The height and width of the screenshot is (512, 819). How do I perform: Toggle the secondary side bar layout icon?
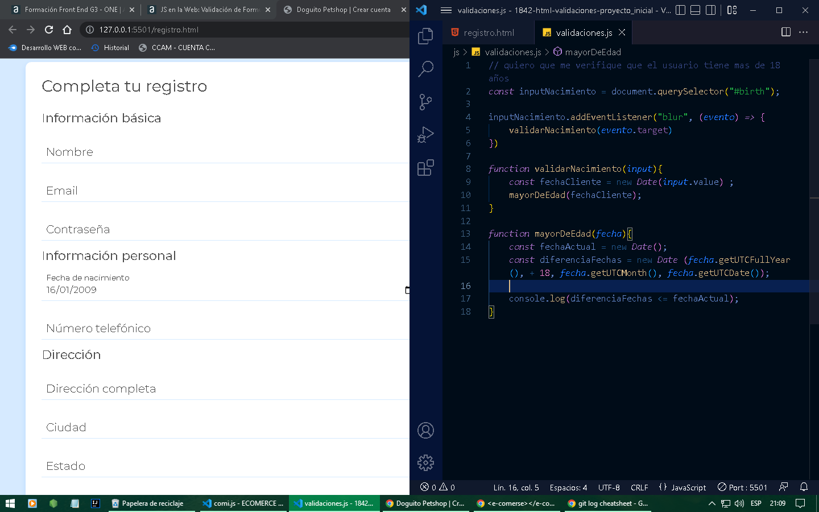click(710, 10)
